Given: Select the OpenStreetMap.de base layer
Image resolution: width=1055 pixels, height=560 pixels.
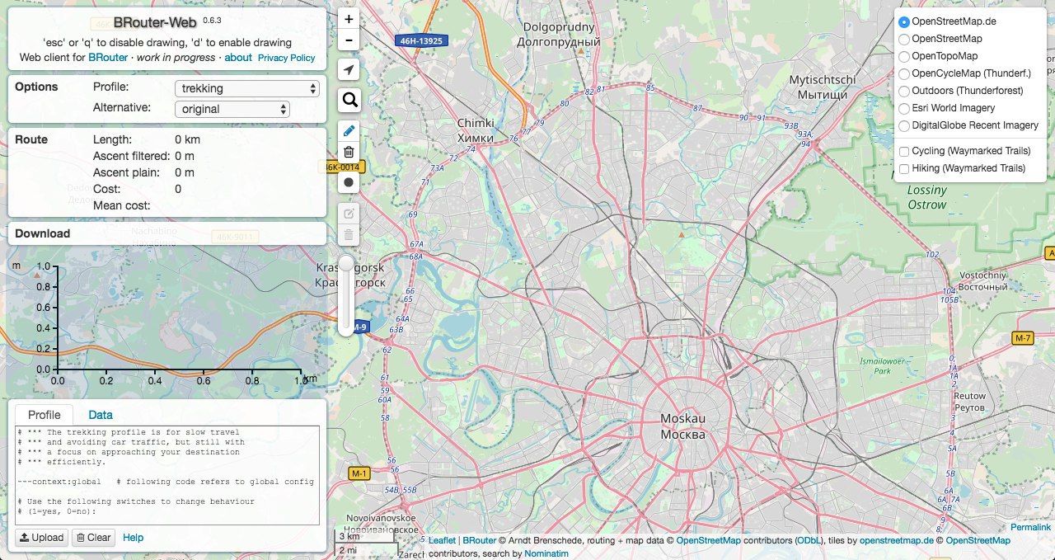Looking at the screenshot, I should (904, 21).
